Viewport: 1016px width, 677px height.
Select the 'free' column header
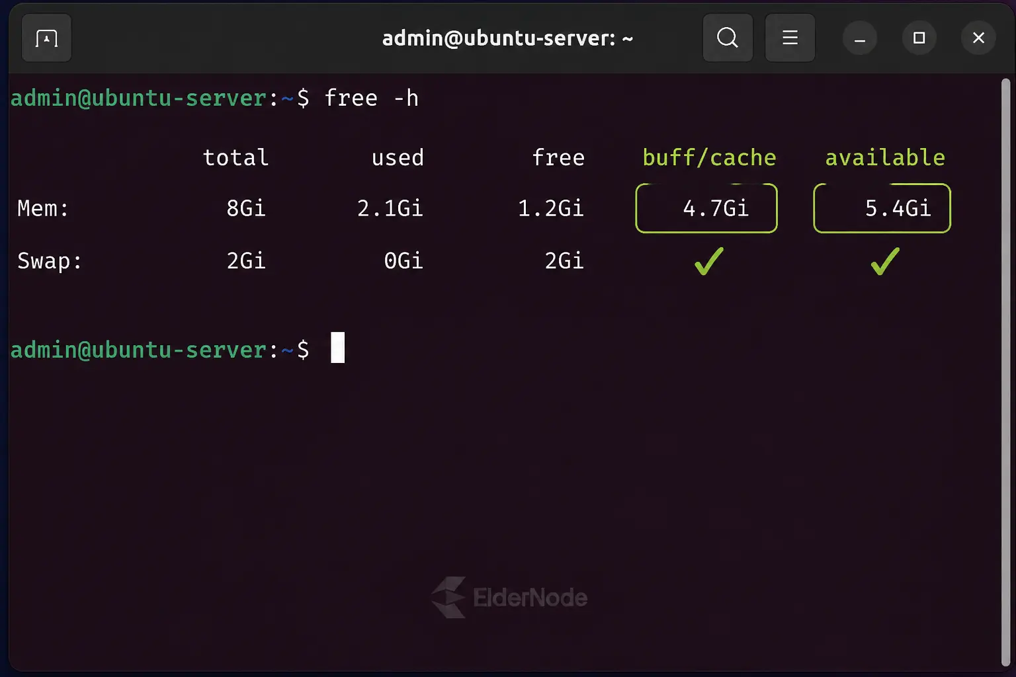click(x=558, y=157)
